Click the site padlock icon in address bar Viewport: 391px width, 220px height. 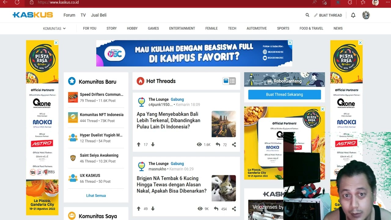click(31, 2)
